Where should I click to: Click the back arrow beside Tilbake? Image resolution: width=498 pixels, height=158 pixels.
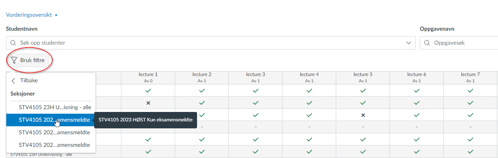13,81
